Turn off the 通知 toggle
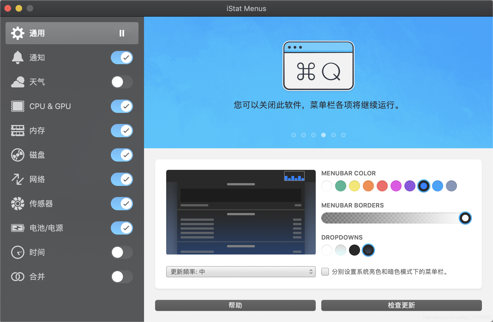The width and height of the screenshot is (493, 322). click(122, 58)
